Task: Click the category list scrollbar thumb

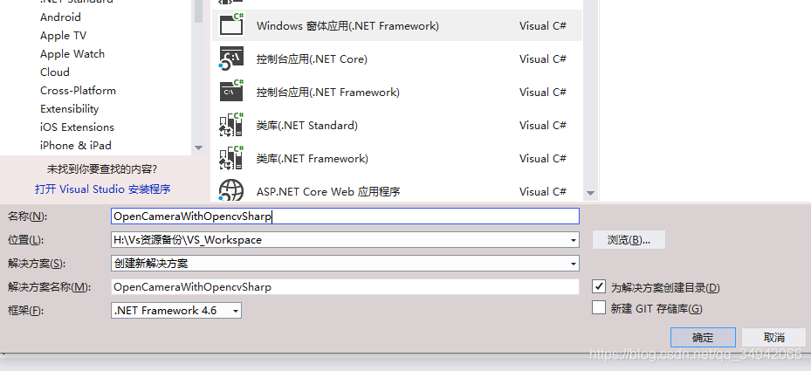Action: coord(199,10)
